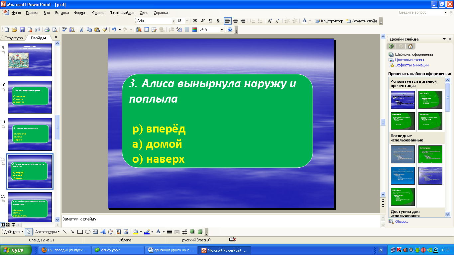Open print preview icon
This screenshot has width=454, height=255.
coord(55,30)
